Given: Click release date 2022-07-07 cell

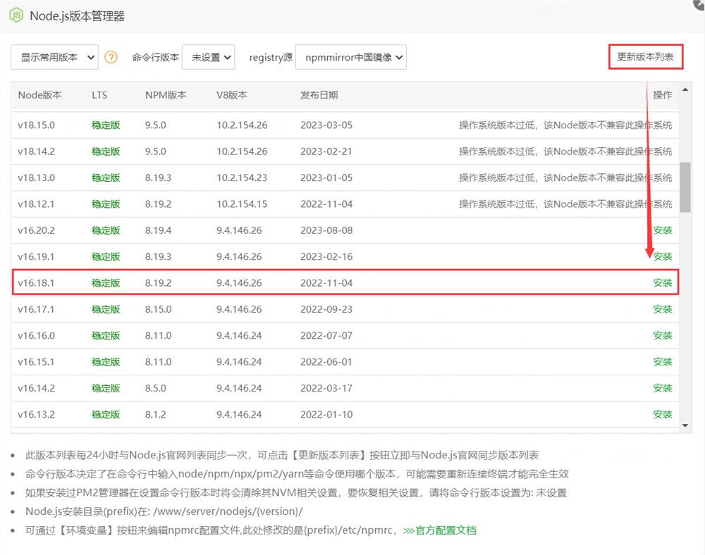Looking at the screenshot, I should point(326,335).
